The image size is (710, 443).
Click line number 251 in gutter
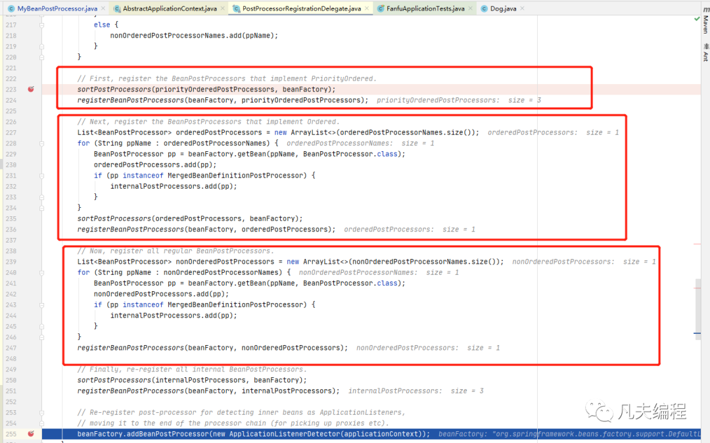click(x=11, y=391)
